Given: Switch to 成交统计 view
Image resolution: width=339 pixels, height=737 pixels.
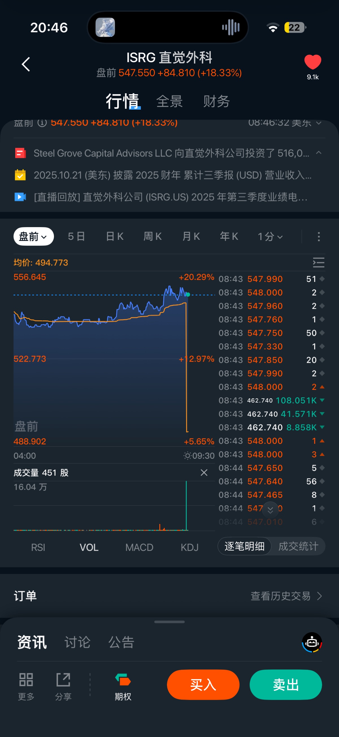Looking at the screenshot, I should (298, 546).
